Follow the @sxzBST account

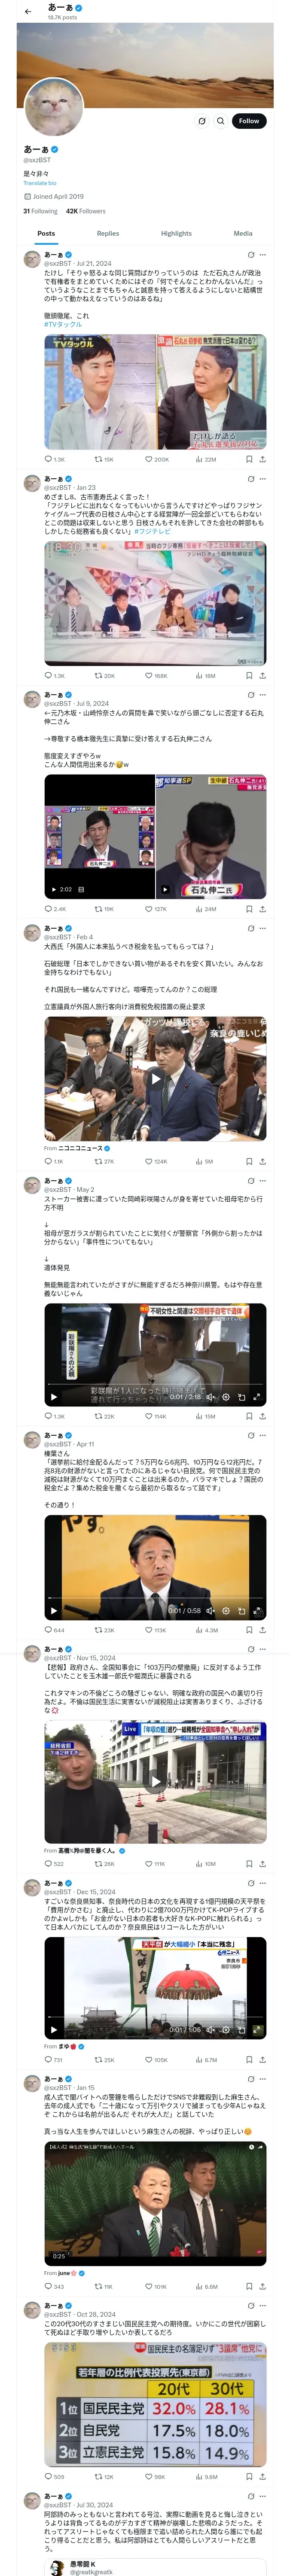tap(249, 121)
